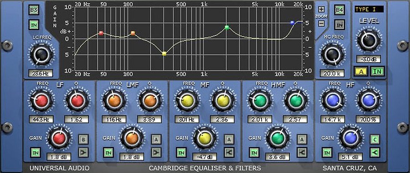Screen dimensions: 410x173
Task: Click the yellow MF FREQ knob
Action: point(187,100)
